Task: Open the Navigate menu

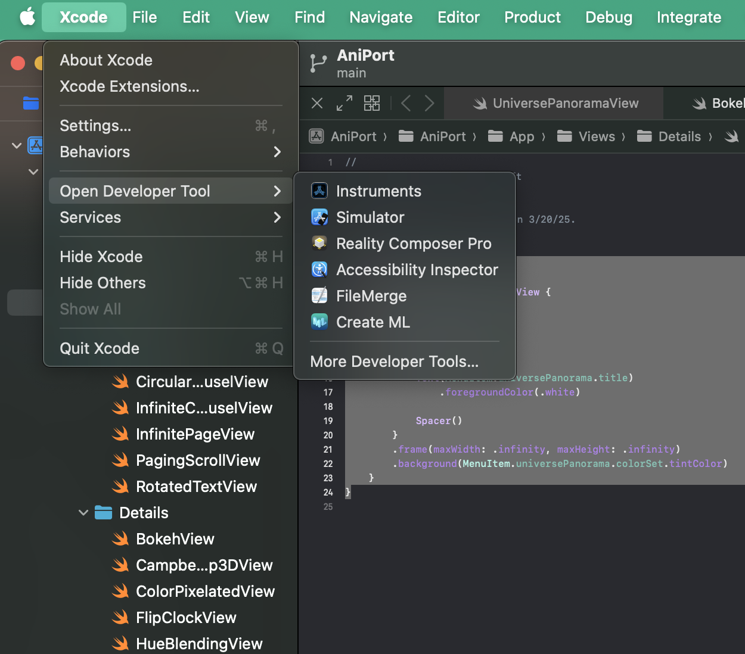Action: (x=381, y=17)
